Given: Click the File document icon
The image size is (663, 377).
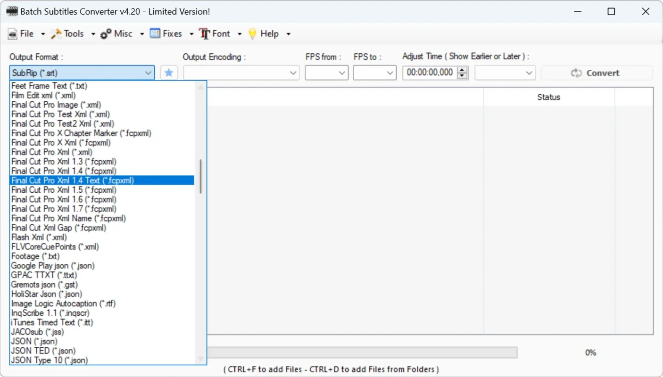Looking at the screenshot, I should [13, 33].
